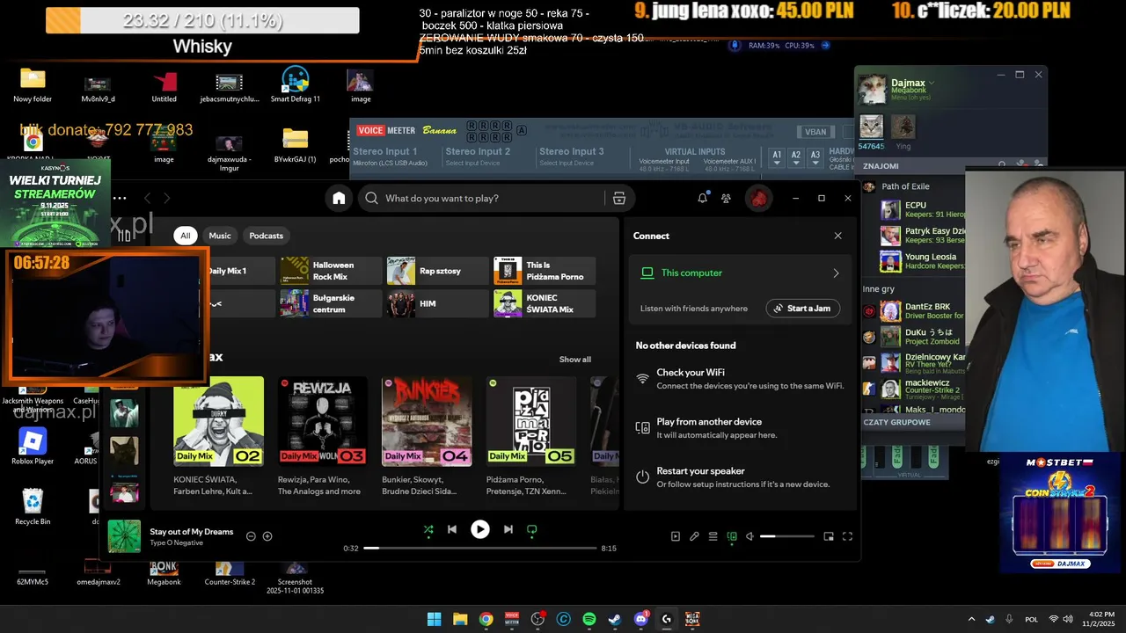
Task: Select the All filter chip
Action: 185,236
